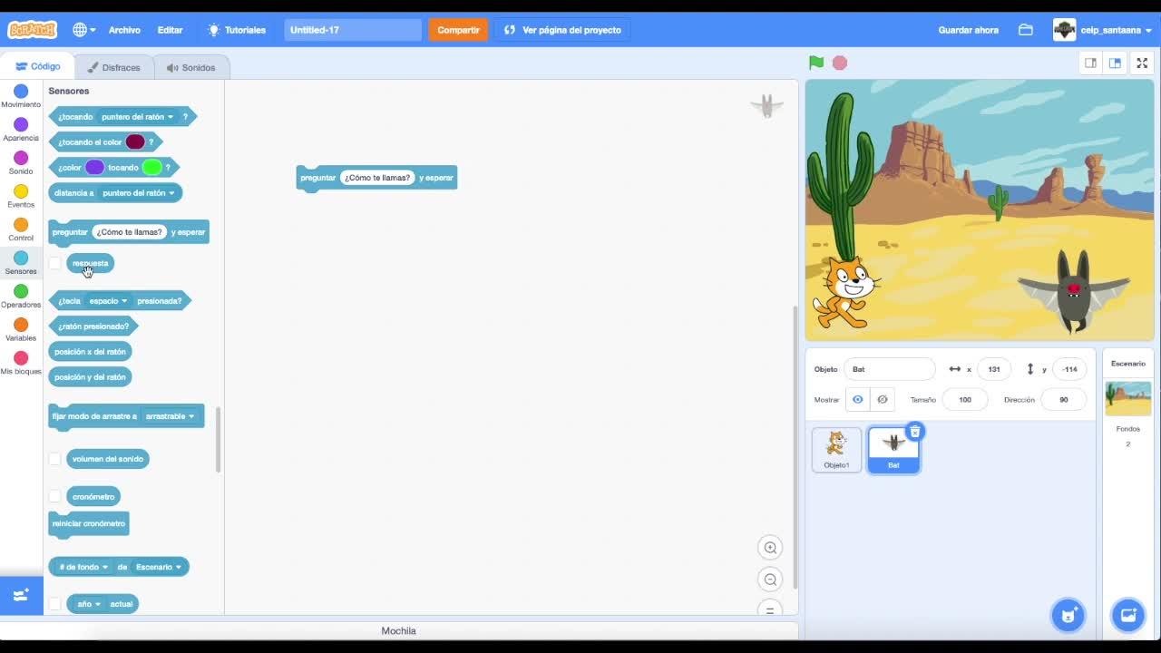This screenshot has height=653, width=1161.
Task: Switch to small stage layout
Action: 1091,63
